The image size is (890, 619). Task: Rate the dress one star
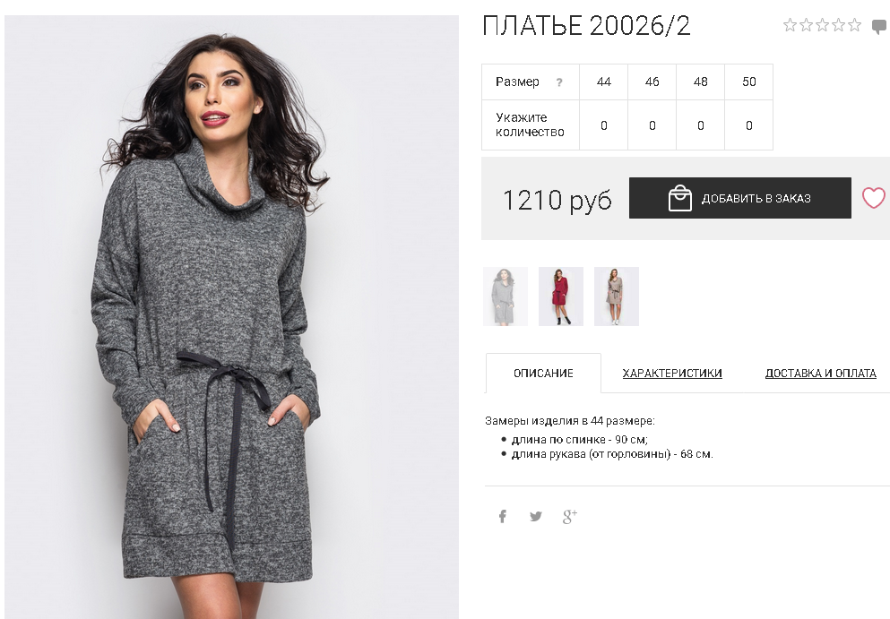tap(790, 25)
